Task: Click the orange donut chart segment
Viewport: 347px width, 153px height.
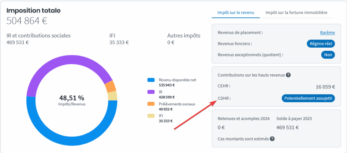Action: [110, 87]
